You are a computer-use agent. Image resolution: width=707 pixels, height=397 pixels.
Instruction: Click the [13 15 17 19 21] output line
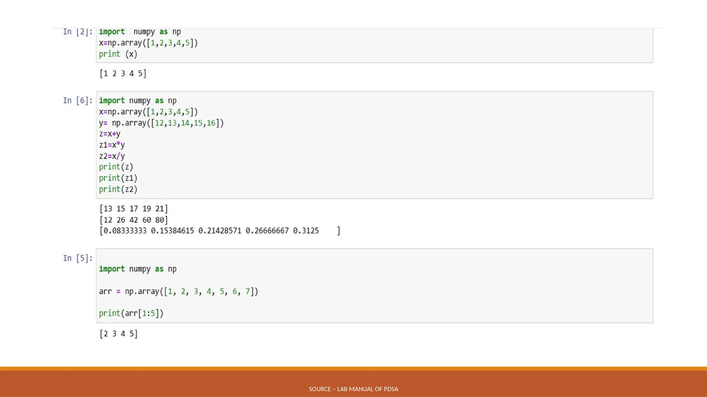pos(134,209)
